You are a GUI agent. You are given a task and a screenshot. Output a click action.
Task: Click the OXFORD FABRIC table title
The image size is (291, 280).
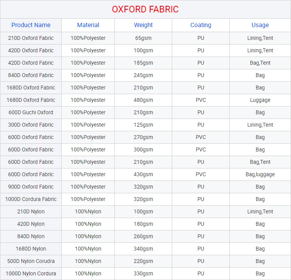145,9
